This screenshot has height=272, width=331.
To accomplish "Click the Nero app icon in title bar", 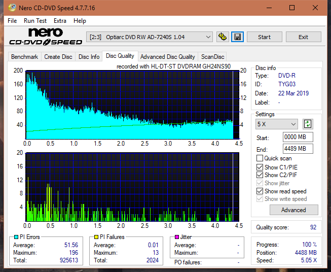I will pos(12,8).
